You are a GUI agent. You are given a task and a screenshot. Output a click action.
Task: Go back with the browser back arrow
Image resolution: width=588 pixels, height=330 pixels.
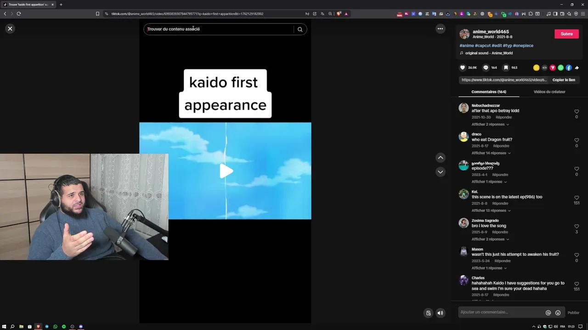5,14
